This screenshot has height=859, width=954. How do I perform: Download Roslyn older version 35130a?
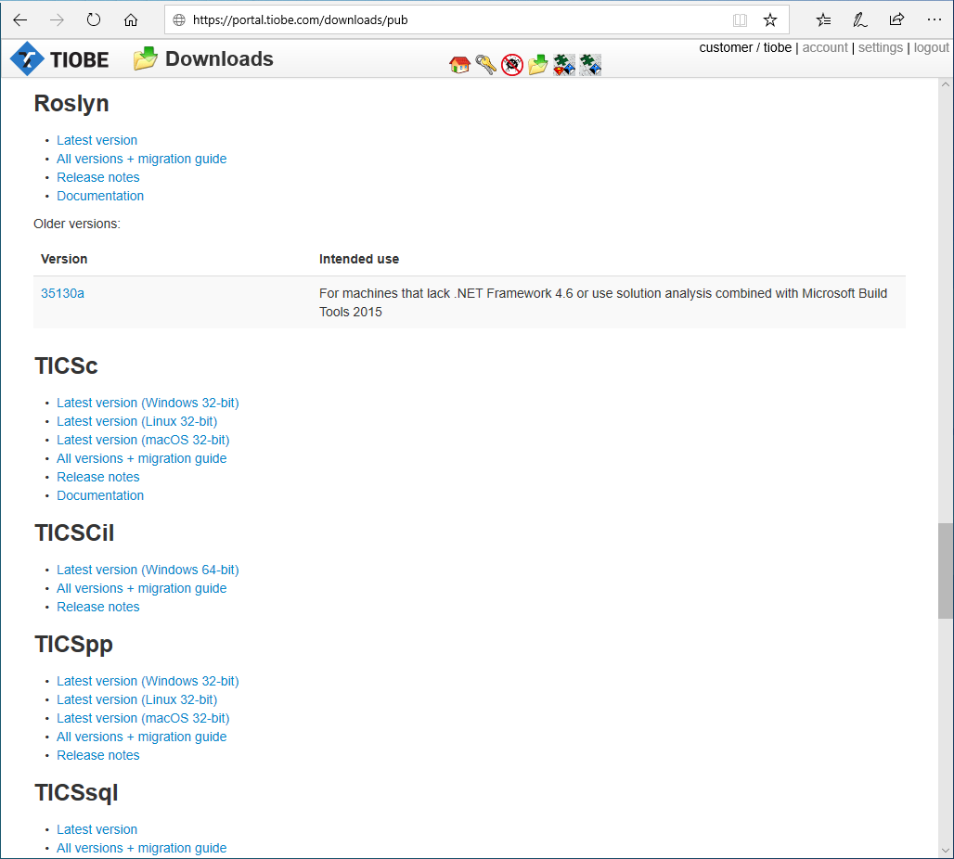[62, 293]
